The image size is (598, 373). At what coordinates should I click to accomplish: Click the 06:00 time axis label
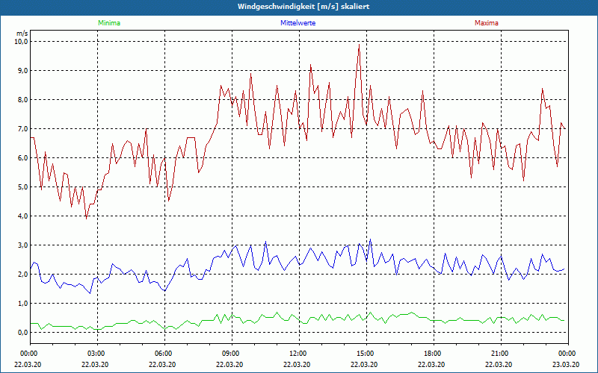(x=164, y=353)
